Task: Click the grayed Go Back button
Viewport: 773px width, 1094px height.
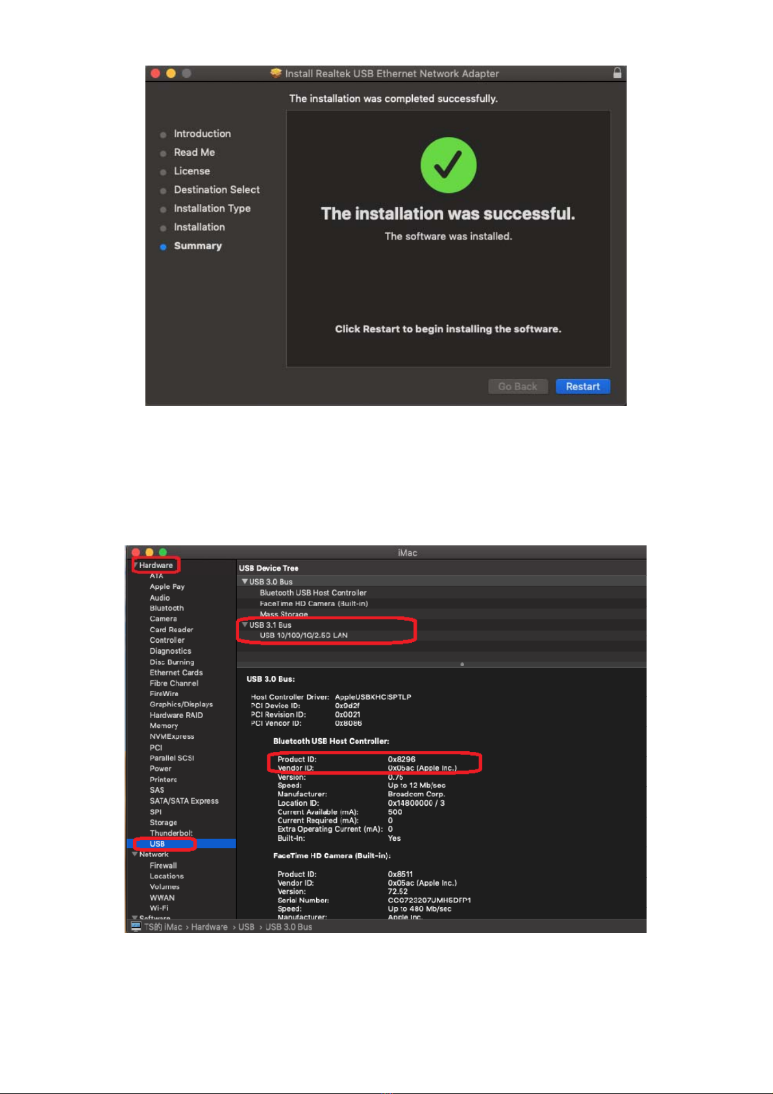Action: point(518,386)
